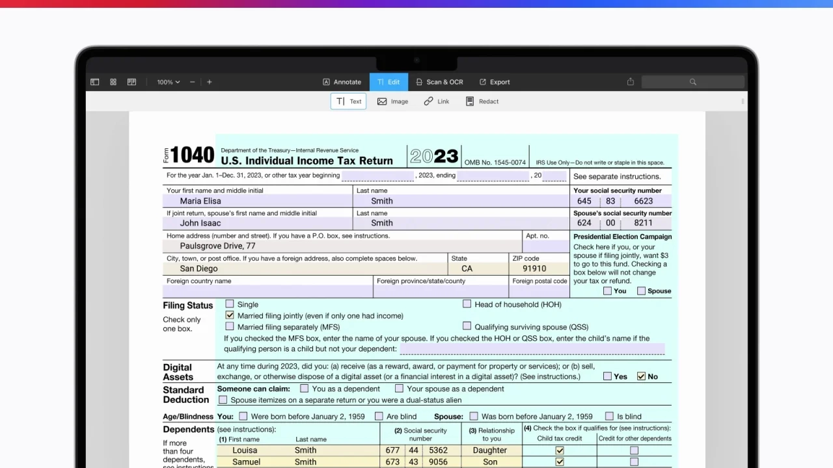Check Presidential Campaign Spouse box
Screen dimensions: 833x468
641,291
